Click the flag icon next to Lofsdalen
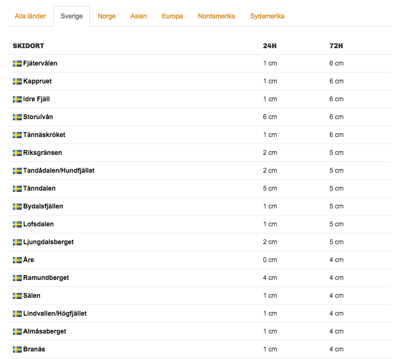Image resolution: width=399 pixels, height=359 pixels. [17, 224]
